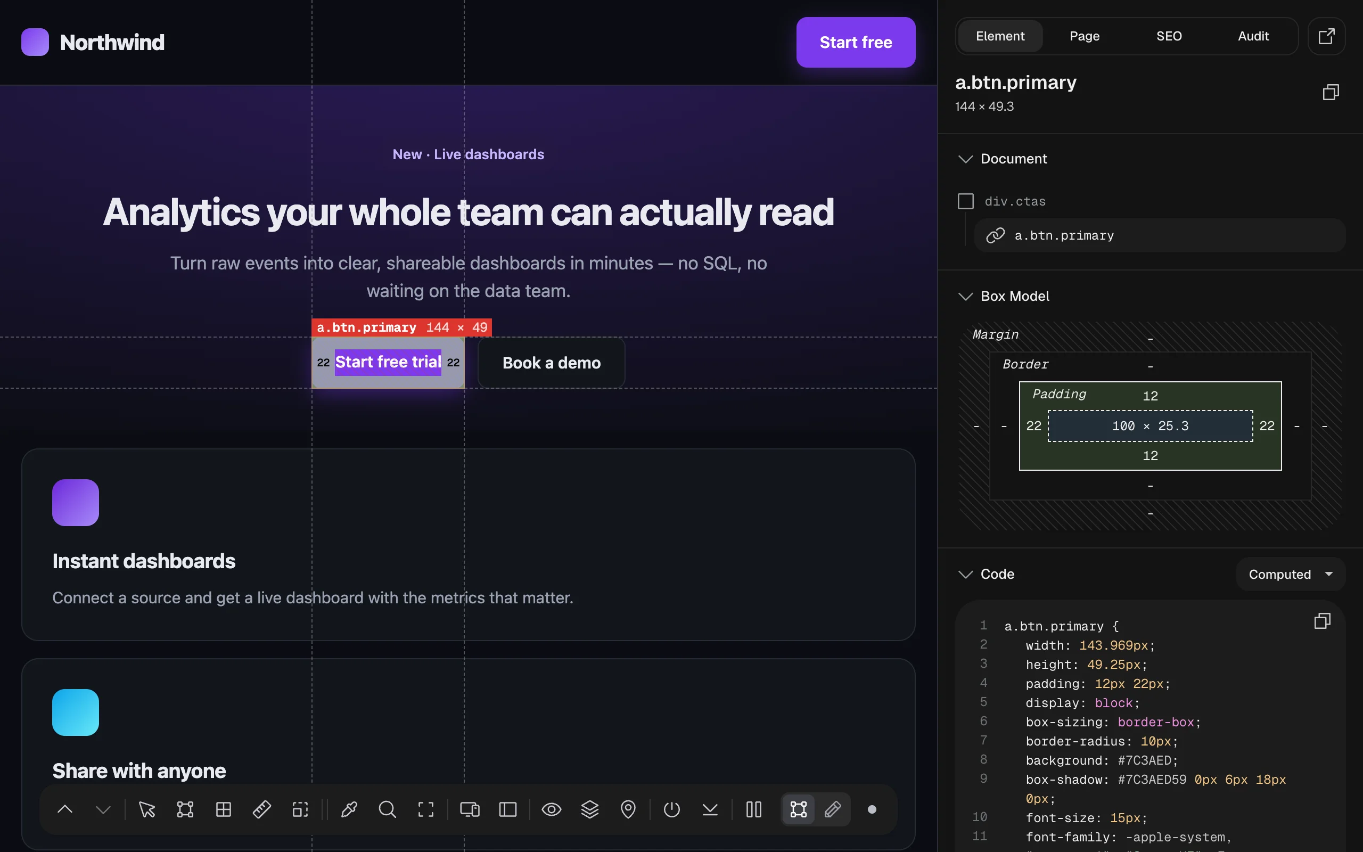This screenshot has height=852, width=1363.
Task: Click the responsive devices preview icon
Action: click(x=469, y=810)
